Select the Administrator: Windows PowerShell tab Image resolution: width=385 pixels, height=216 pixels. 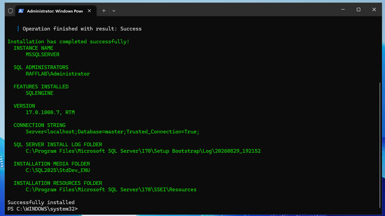click(56, 11)
